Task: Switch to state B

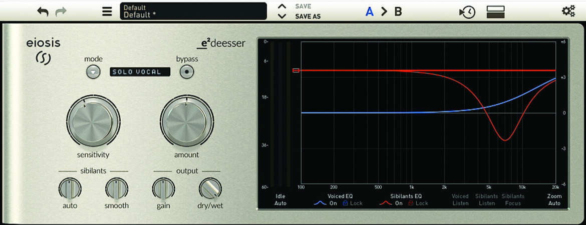Action: (x=398, y=11)
